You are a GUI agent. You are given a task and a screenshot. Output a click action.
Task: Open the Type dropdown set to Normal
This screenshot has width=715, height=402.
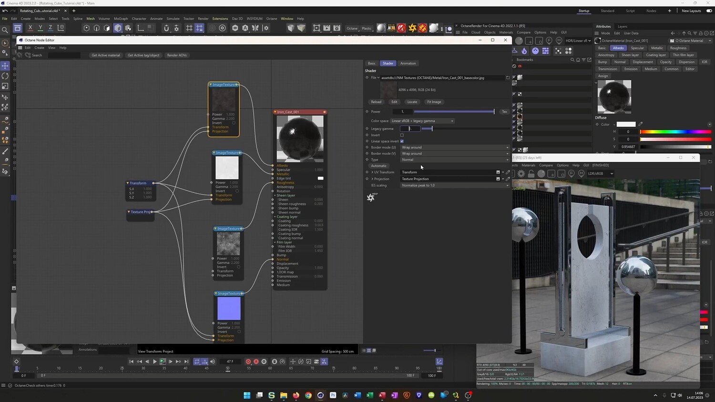coord(455,160)
